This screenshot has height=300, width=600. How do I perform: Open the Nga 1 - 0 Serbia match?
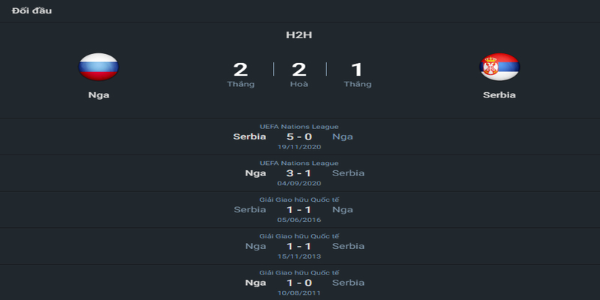point(300,283)
